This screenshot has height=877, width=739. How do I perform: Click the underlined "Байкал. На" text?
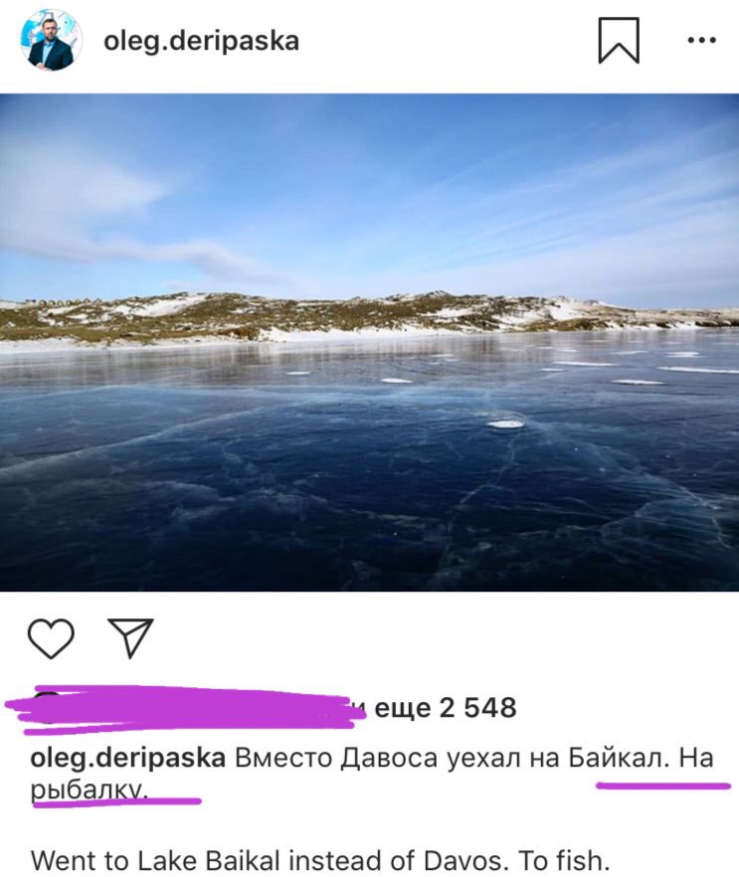tap(642, 759)
